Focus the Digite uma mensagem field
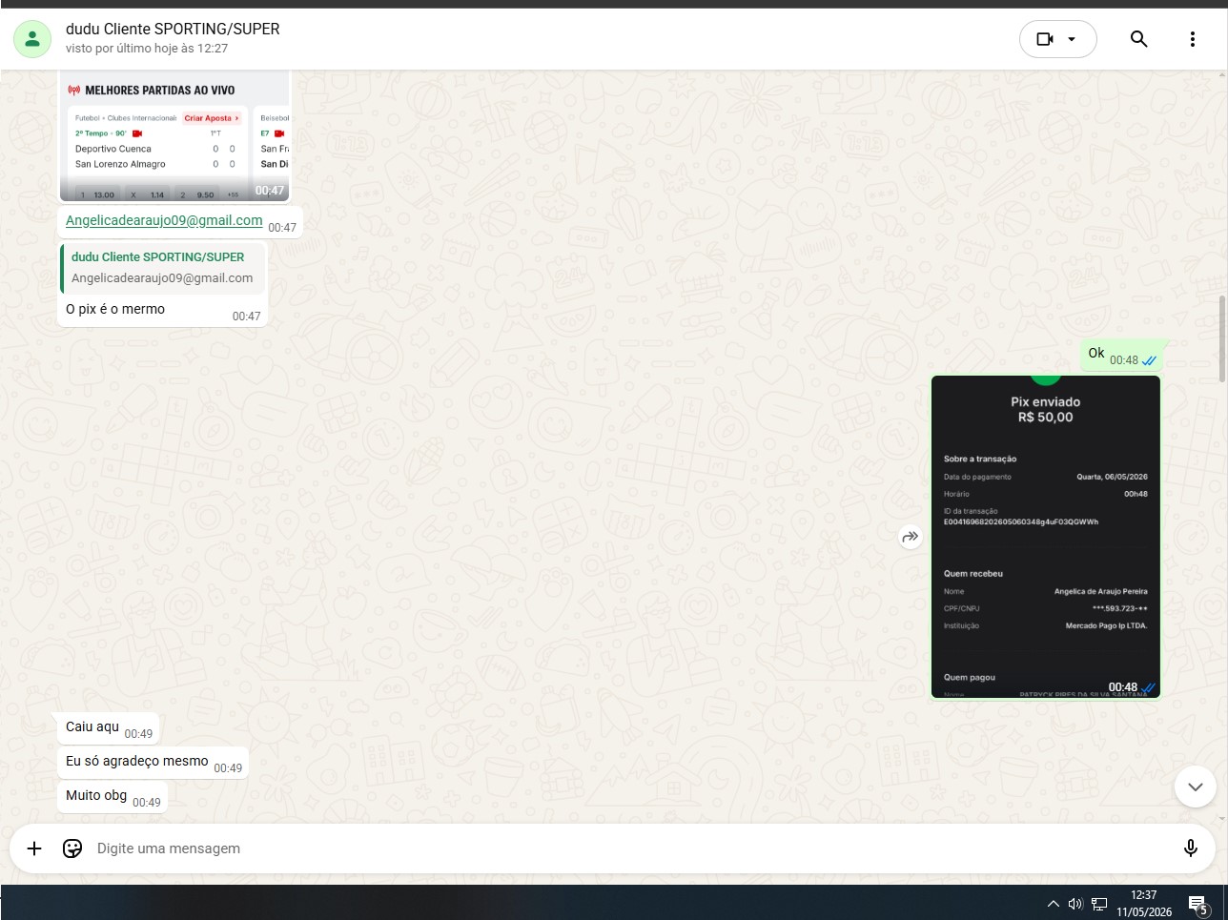The image size is (1228, 920). tap(629, 848)
